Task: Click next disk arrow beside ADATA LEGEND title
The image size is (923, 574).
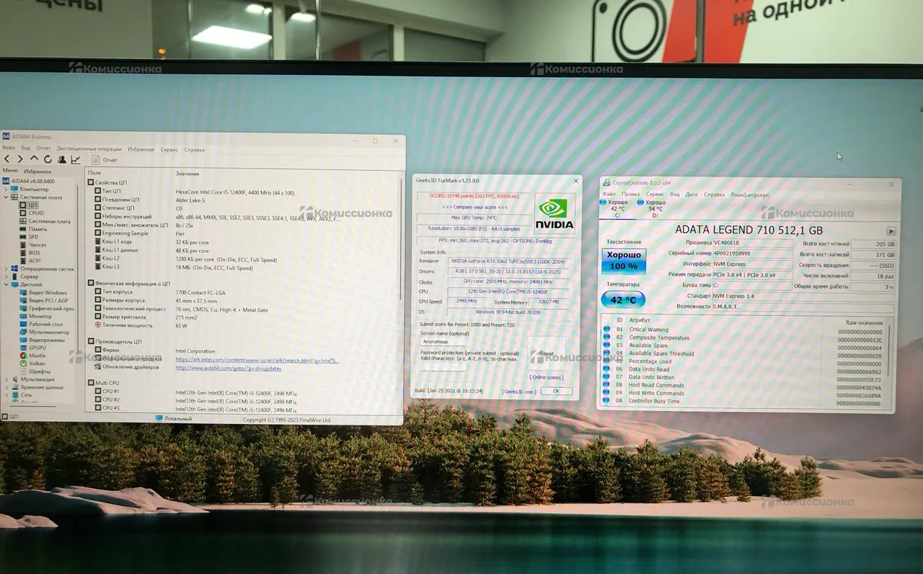Action: click(x=891, y=231)
